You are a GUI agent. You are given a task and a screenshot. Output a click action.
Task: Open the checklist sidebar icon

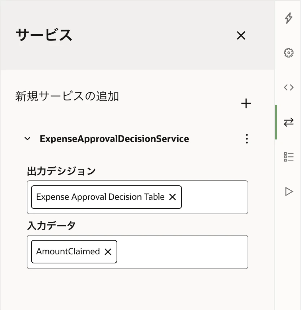pos(289,157)
